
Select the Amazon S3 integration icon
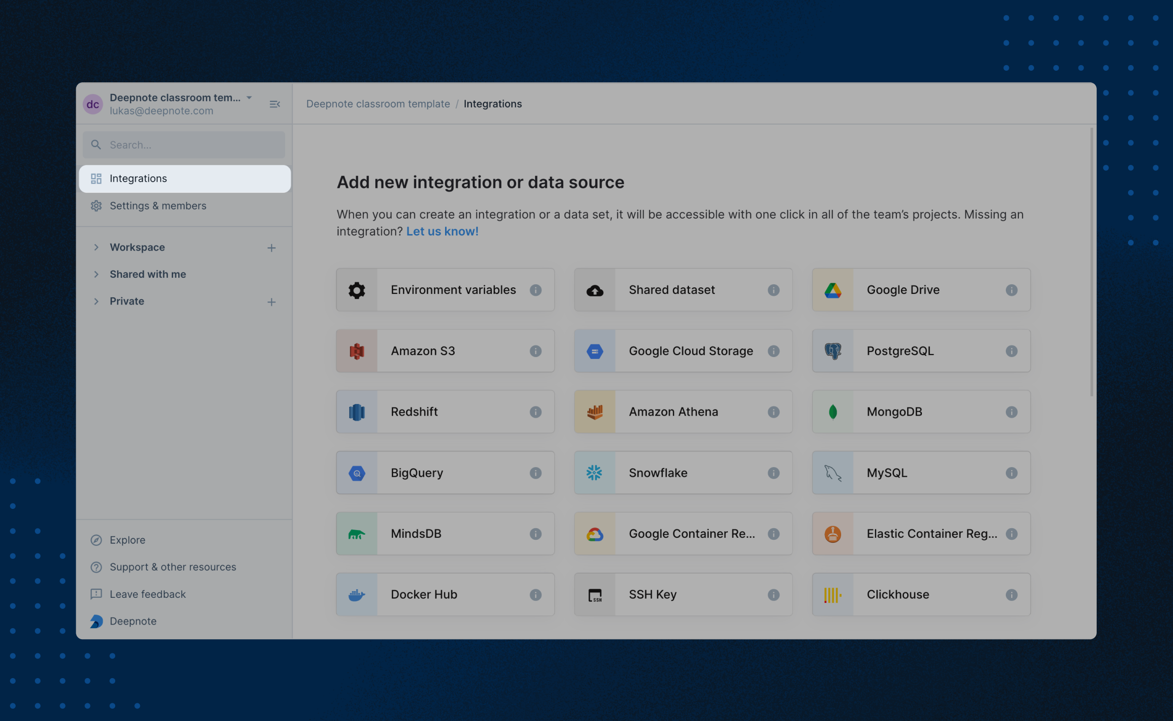(357, 350)
